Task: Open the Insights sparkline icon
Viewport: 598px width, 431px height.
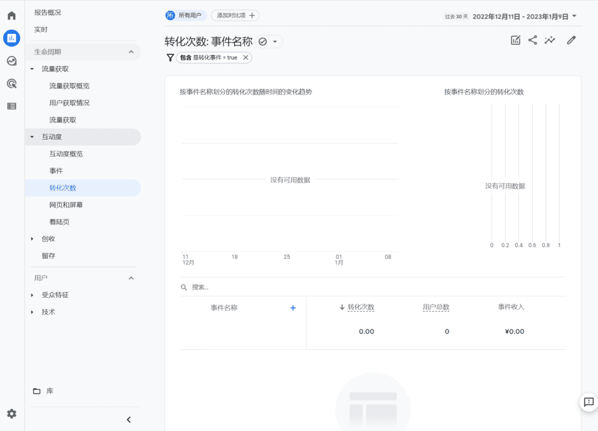Action: pyautogui.click(x=550, y=40)
